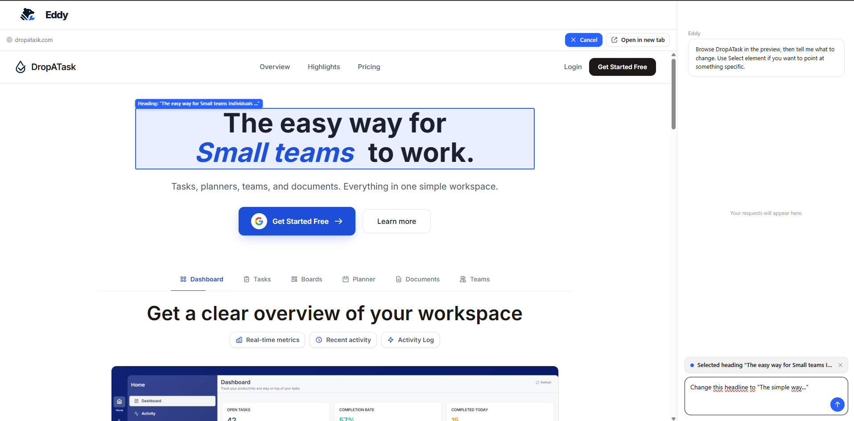Click the globe icon beside dropatask.com
854x421 pixels.
pyautogui.click(x=9, y=40)
